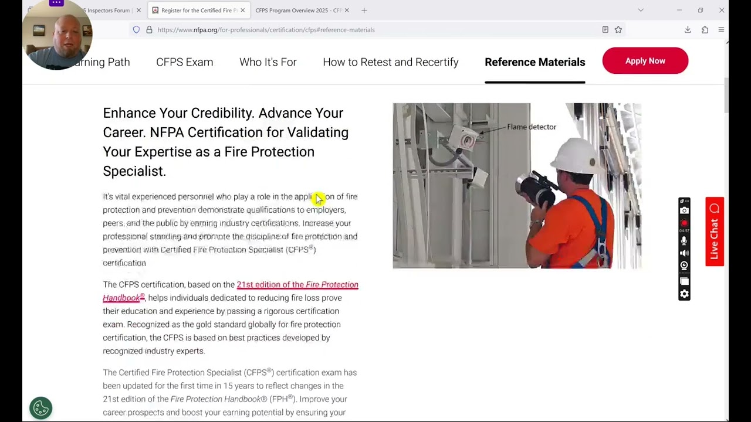Bookmark this page with the star icon

(x=618, y=30)
